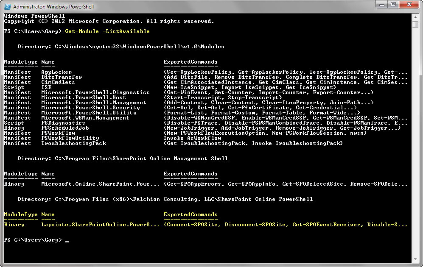This screenshot has width=423, height=267.
Task: Click the Connect-SPOSite exported commands text
Action: tap(286, 225)
